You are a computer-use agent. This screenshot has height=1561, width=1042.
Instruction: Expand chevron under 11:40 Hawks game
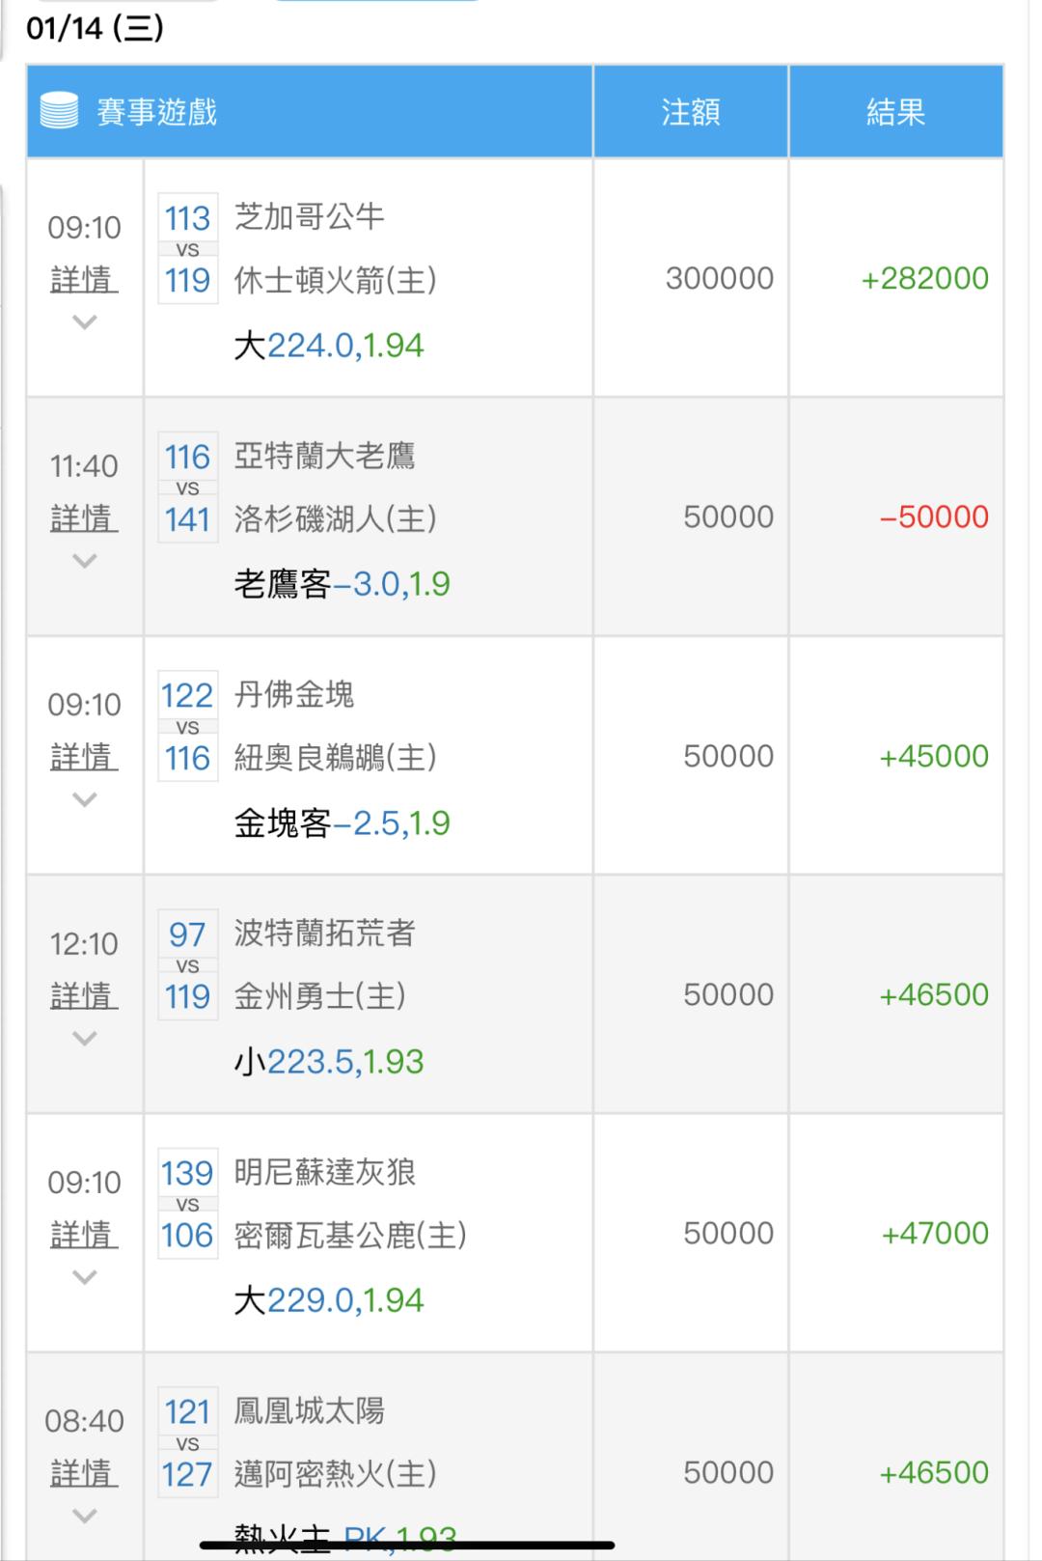click(85, 561)
